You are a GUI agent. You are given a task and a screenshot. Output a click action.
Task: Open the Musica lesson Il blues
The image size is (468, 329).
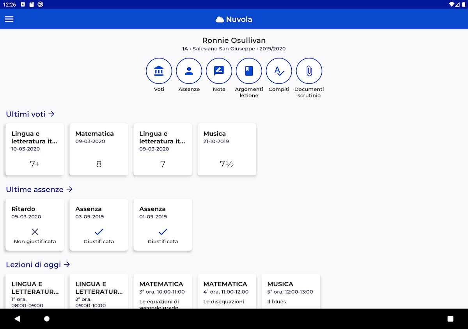[291, 292]
